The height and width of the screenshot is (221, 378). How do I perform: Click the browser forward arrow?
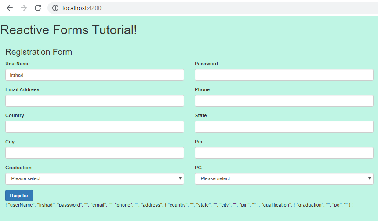click(x=24, y=8)
